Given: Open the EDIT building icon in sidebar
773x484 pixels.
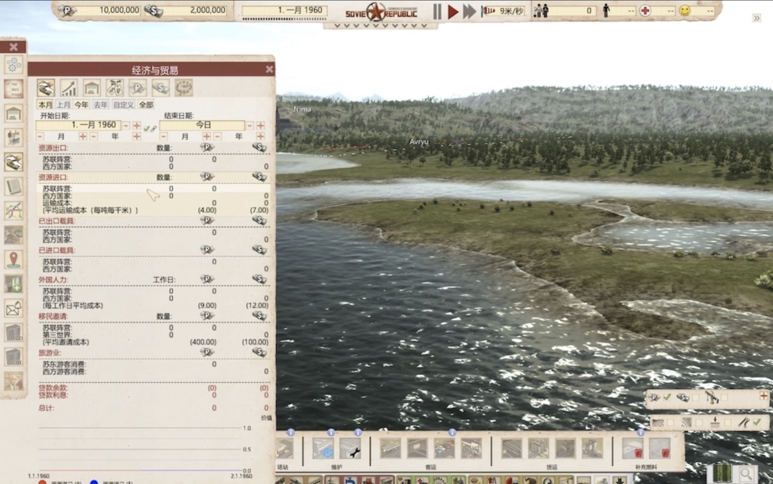Looking at the screenshot, I should pyautogui.click(x=14, y=357).
